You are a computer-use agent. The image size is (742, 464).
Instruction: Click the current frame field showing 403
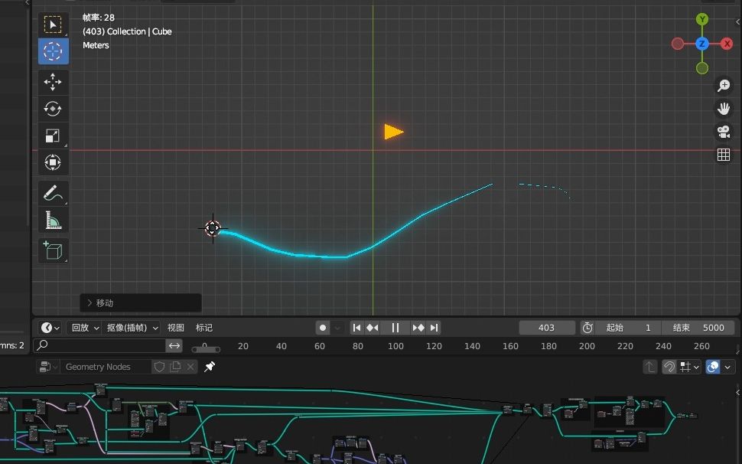click(x=547, y=327)
